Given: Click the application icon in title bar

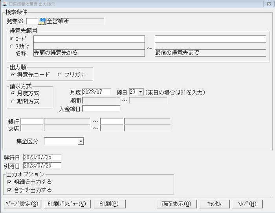Looking at the screenshot, I should click(x=4, y=4).
